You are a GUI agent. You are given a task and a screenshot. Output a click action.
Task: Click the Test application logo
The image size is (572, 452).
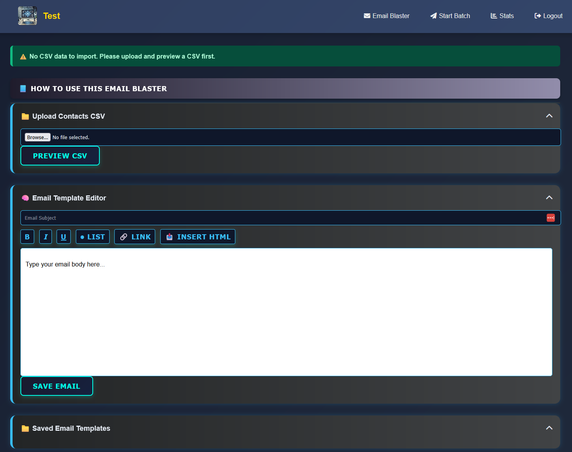pos(27,16)
